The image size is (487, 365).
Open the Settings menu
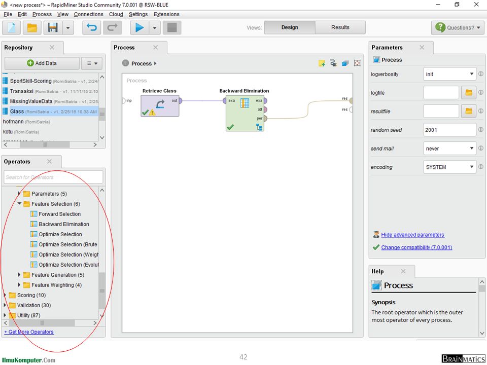138,14
